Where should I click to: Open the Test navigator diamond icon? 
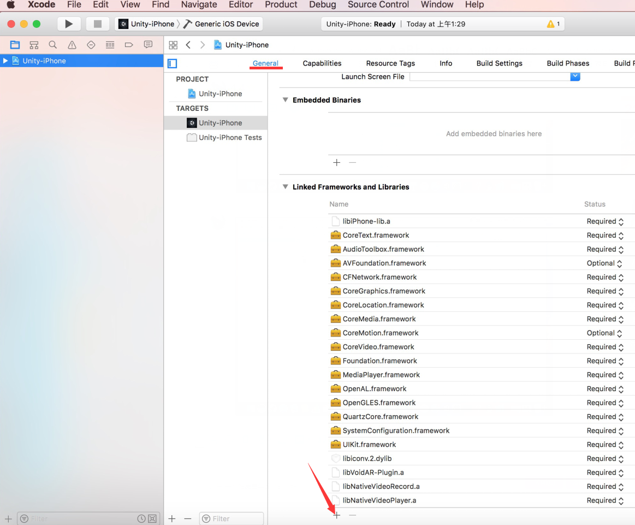[x=91, y=45]
